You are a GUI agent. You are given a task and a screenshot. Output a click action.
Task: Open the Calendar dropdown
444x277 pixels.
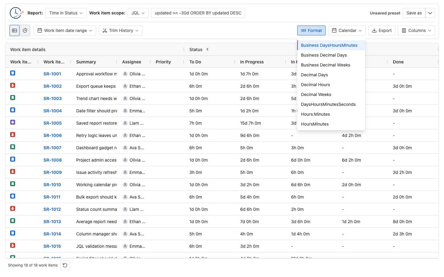coord(347,30)
